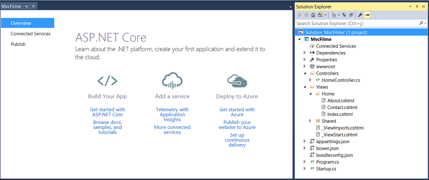Image resolution: width=429 pixels, height=180 pixels.
Task: Open Publish in the left navigation
Action: (18, 44)
